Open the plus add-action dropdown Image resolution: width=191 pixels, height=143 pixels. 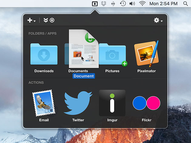31,20
